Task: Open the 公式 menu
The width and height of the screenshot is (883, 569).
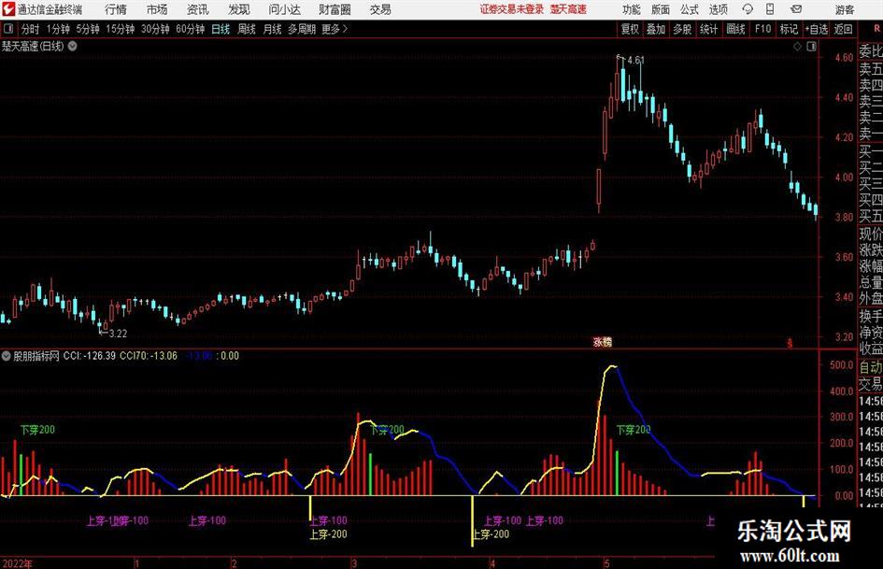Action: coord(690,9)
